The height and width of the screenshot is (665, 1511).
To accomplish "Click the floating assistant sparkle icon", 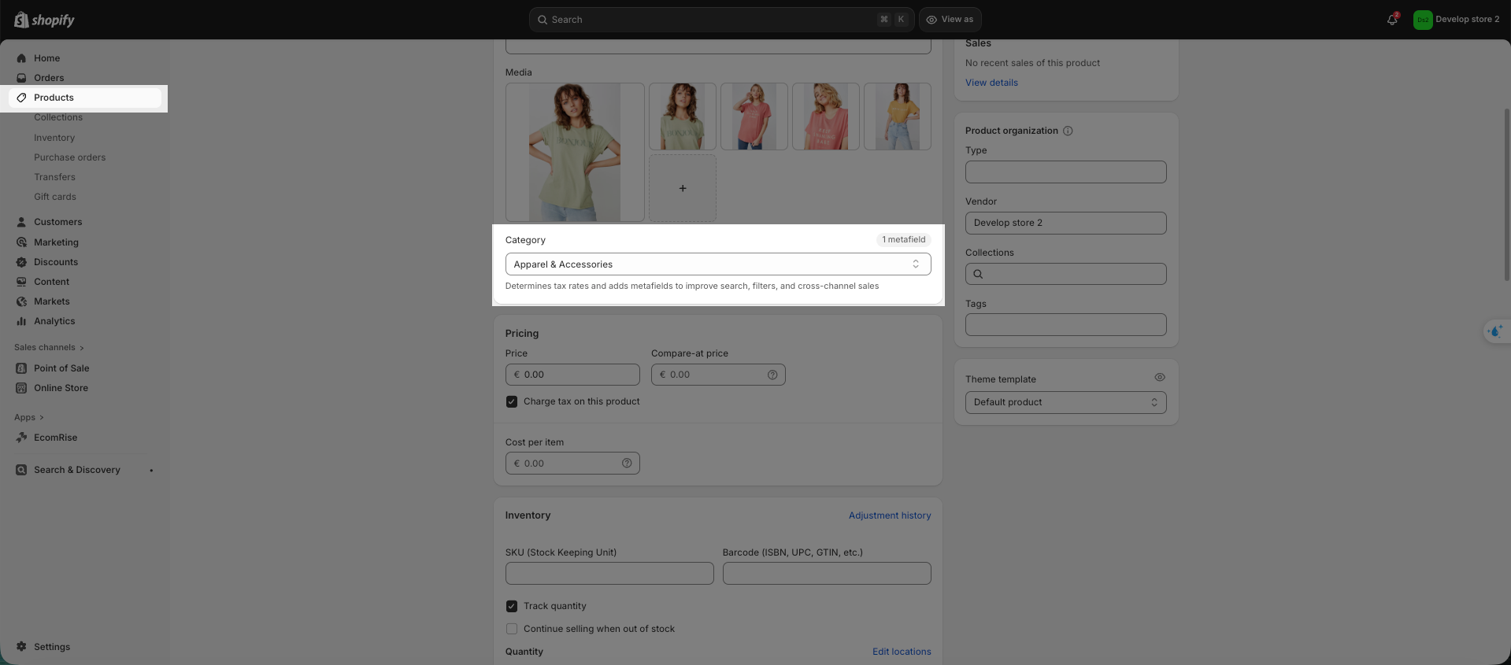I will pyautogui.click(x=1494, y=331).
